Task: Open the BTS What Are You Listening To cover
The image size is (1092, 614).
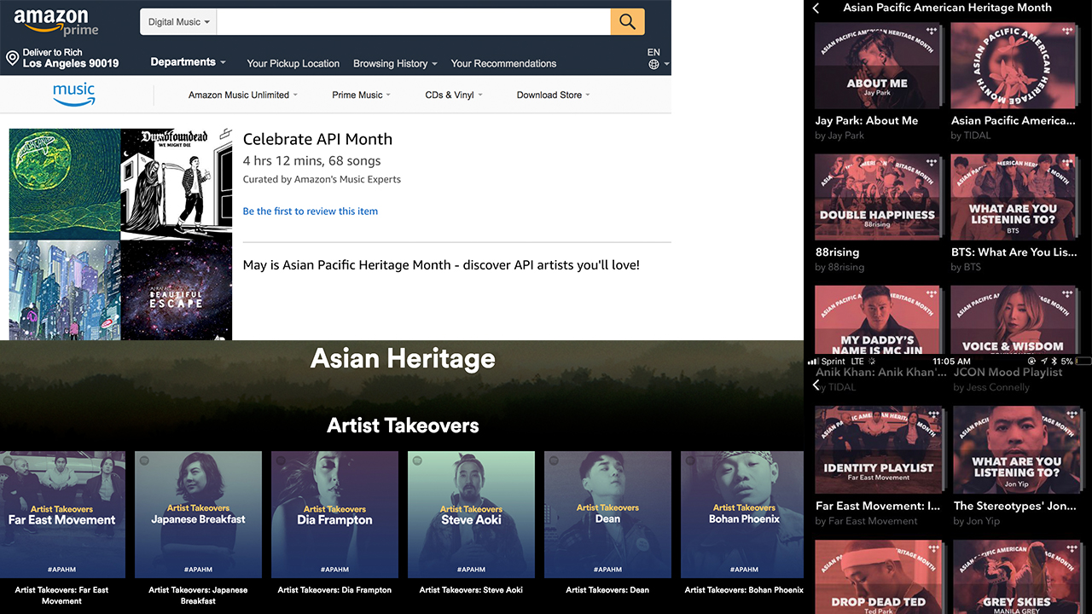Action: coord(1014,197)
